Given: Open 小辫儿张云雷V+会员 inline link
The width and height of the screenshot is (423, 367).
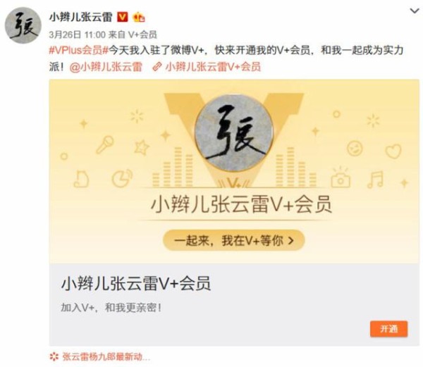Looking at the screenshot, I should tap(213, 67).
